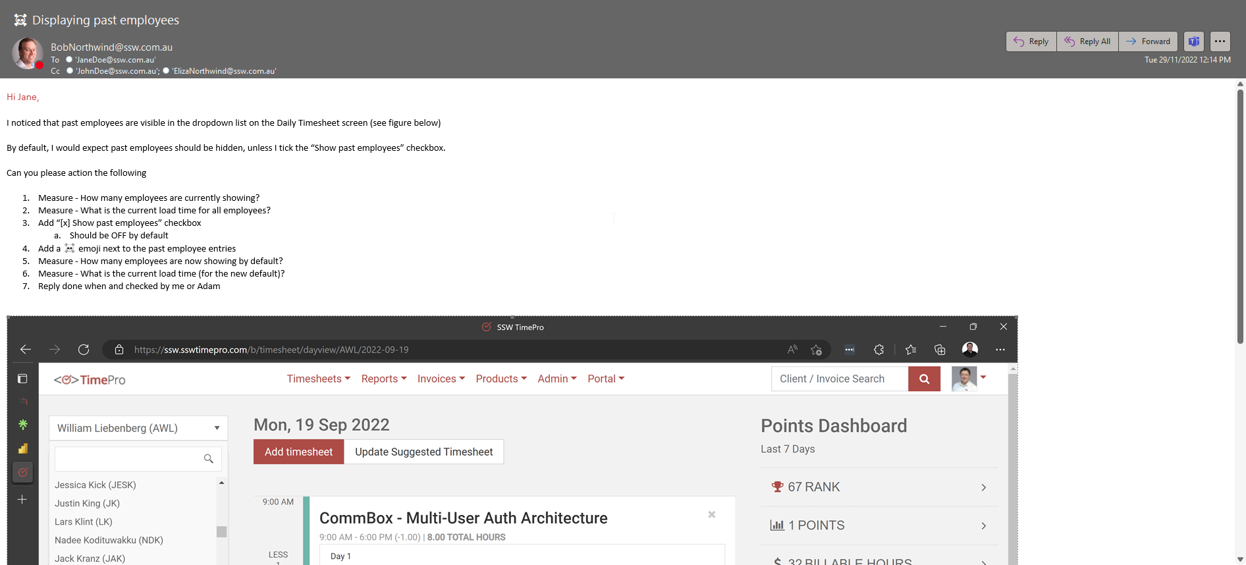The height and width of the screenshot is (565, 1246).
Task: Expand the 1 POINTS row
Action: click(x=983, y=525)
